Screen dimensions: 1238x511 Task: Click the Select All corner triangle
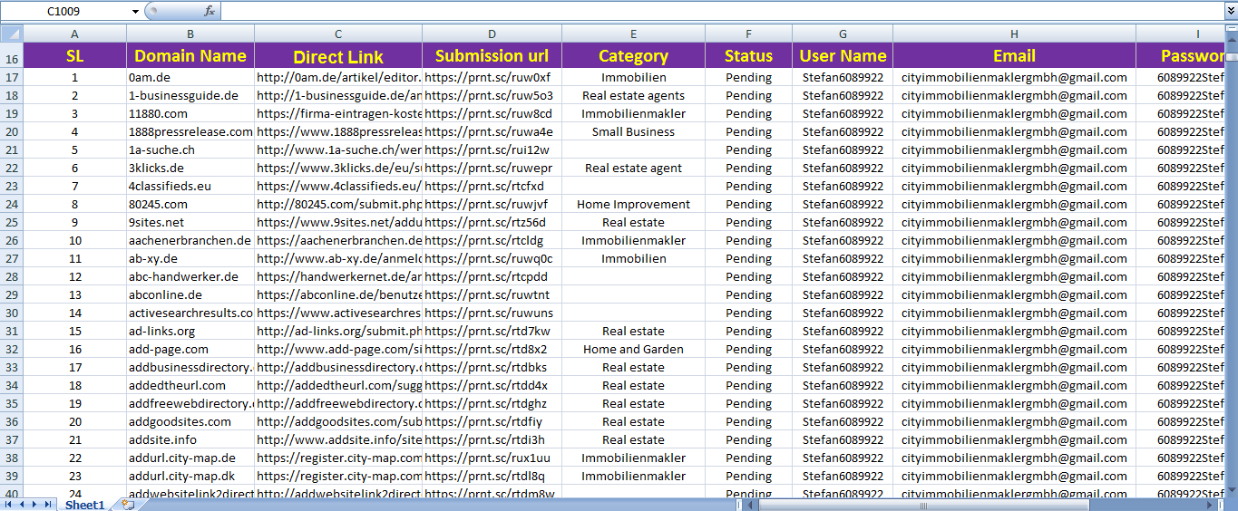pyautogui.click(x=11, y=34)
